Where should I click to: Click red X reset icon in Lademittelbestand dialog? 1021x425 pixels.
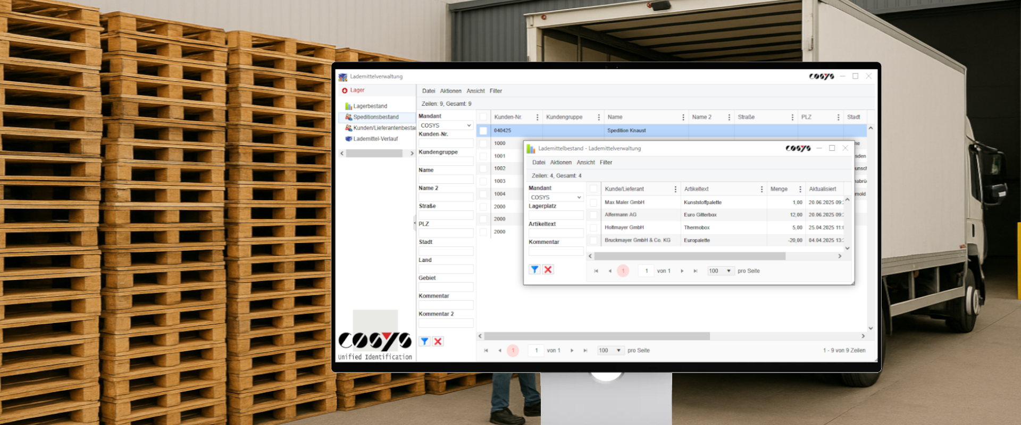[x=548, y=269]
